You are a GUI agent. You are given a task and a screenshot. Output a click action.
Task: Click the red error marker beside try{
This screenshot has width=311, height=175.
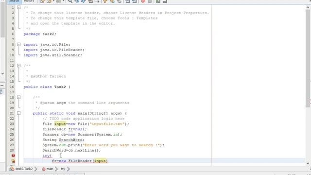coord(13,156)
